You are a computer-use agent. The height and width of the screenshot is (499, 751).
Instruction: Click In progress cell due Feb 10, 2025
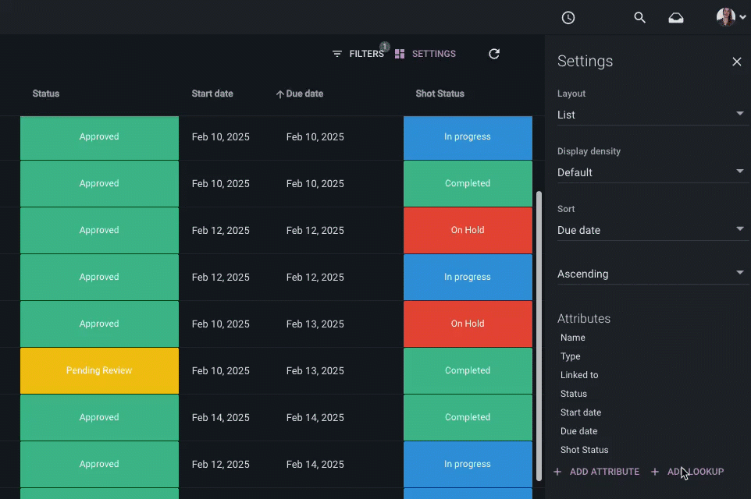(468, 136)
